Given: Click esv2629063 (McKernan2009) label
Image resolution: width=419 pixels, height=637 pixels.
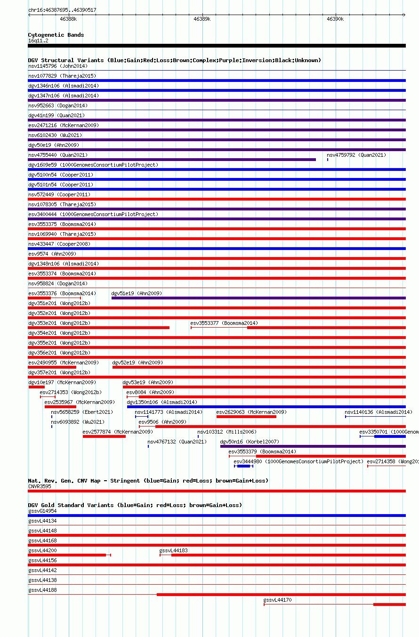Looking at the screenshot, I should 251,412.
